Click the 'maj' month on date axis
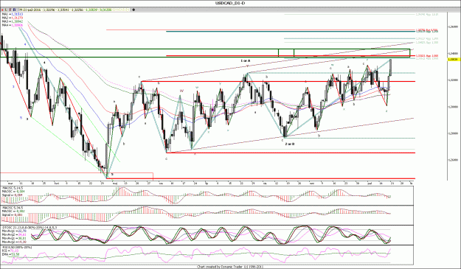Viewport: 461px width, 269px height. click(115, 183)
